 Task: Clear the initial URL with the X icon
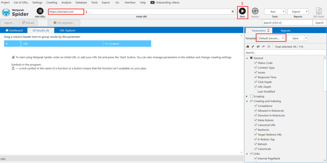[x=233, y=12]
